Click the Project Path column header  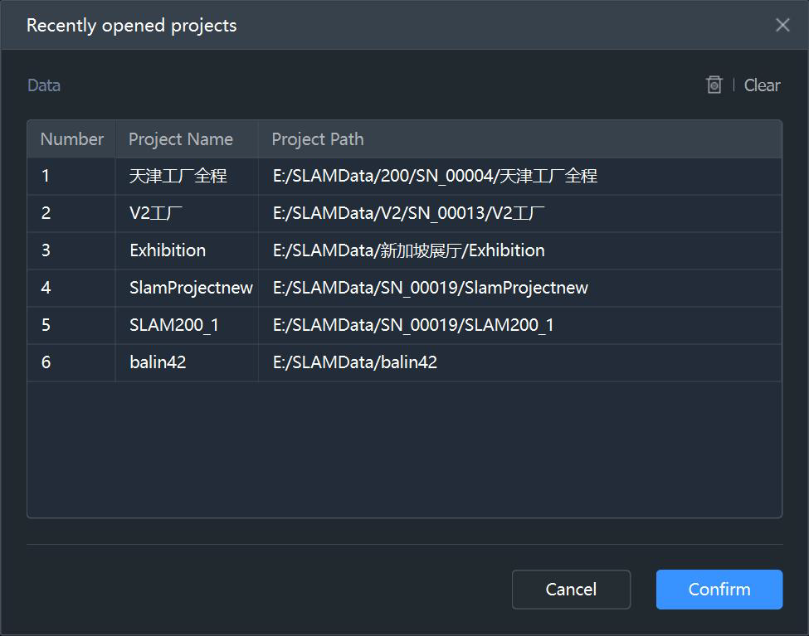(x=520, y=139)
